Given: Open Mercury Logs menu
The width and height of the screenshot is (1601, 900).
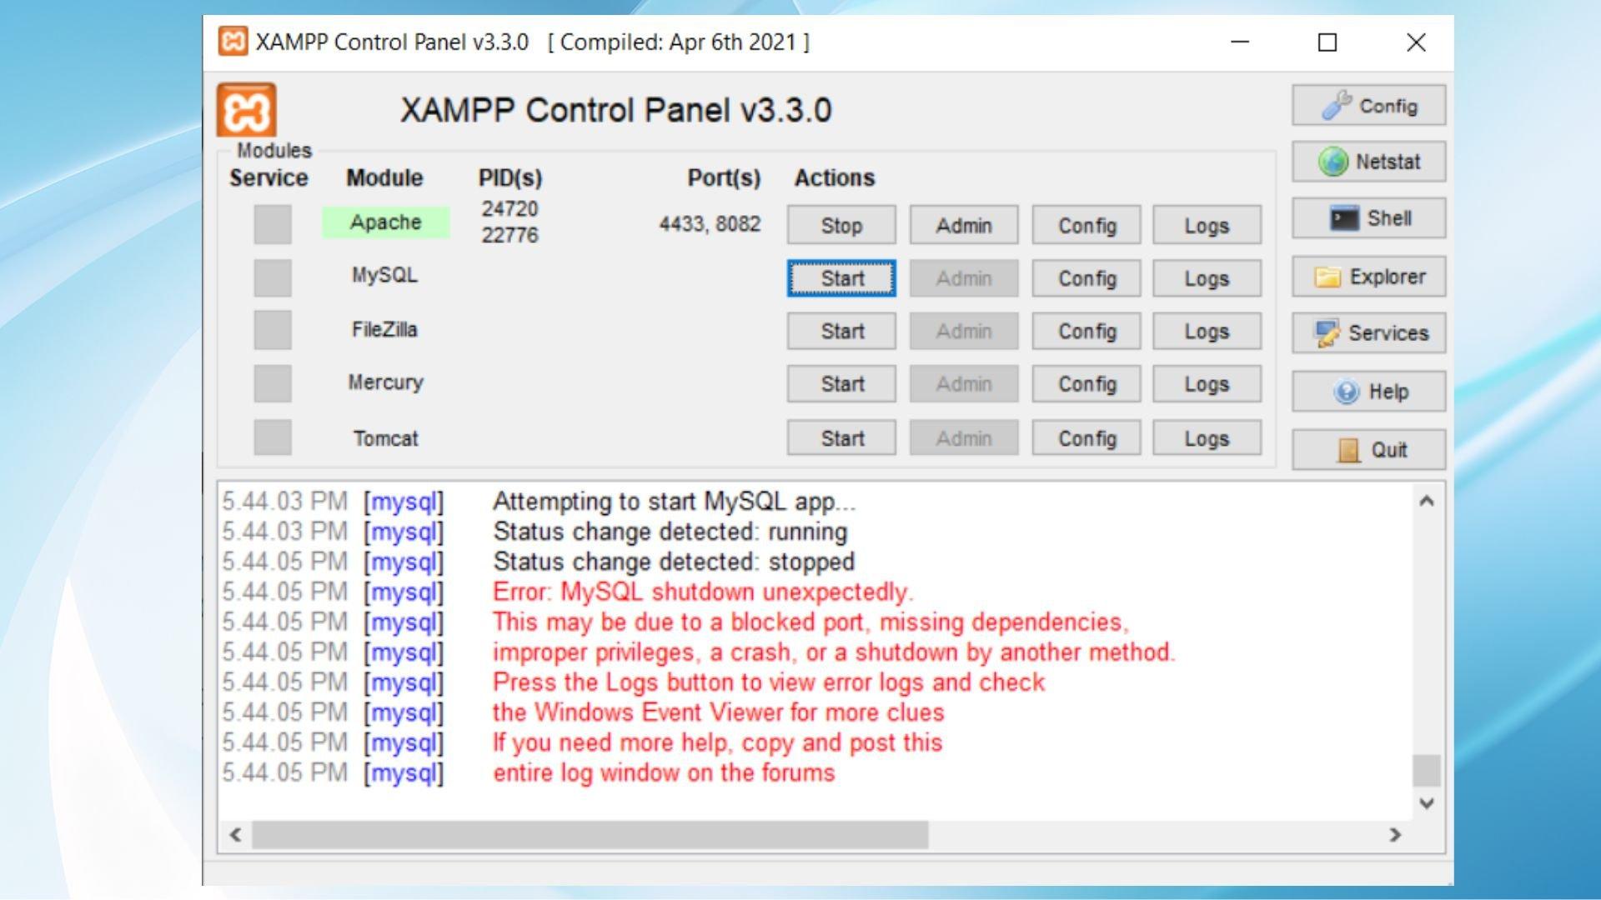Looking at the screenshot, I should 1207,384.
